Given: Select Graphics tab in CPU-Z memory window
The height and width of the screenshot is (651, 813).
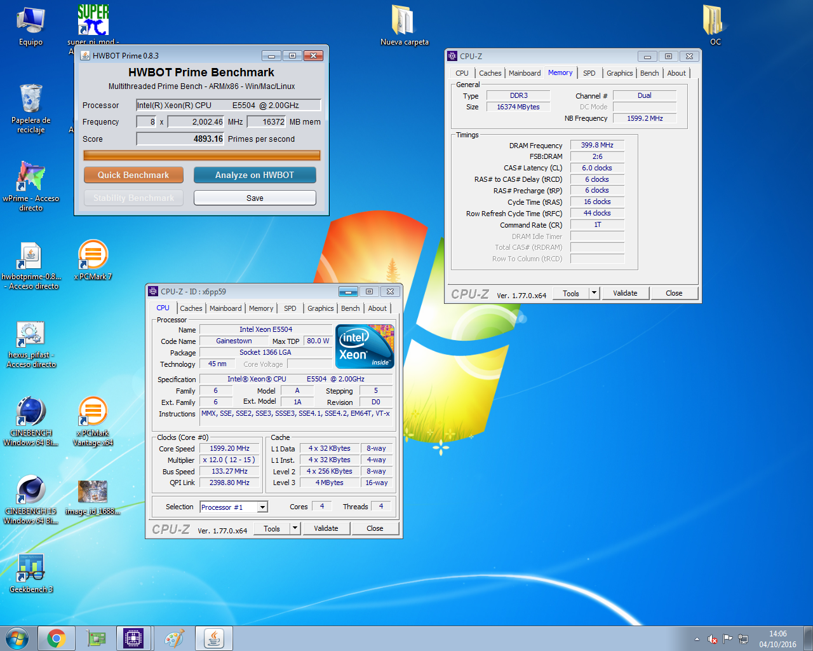Looking at the screenshot, I should point(620,73).
